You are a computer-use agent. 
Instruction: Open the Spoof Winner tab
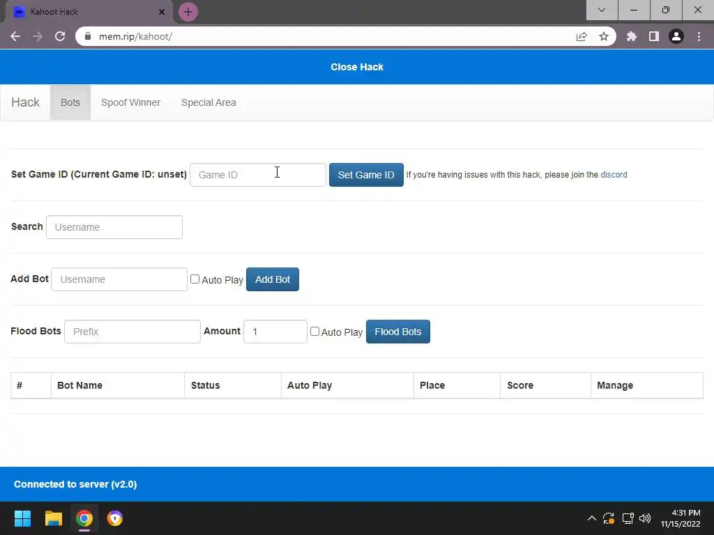click(x=130, y=102)
